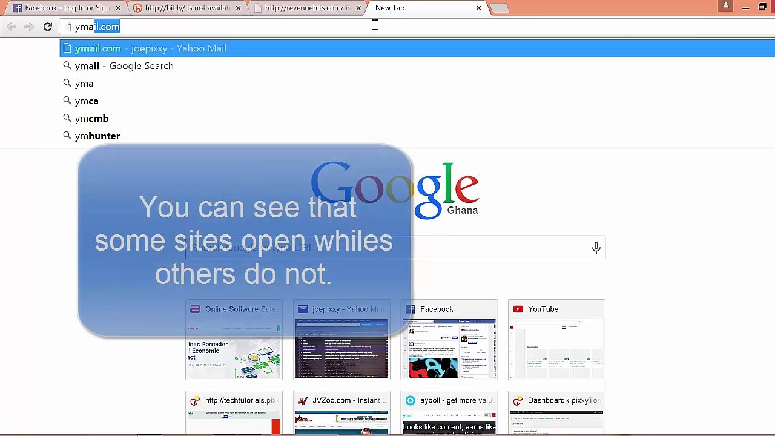Click the Google logo
Screen dimensions: 775x436
coord(395,190)
